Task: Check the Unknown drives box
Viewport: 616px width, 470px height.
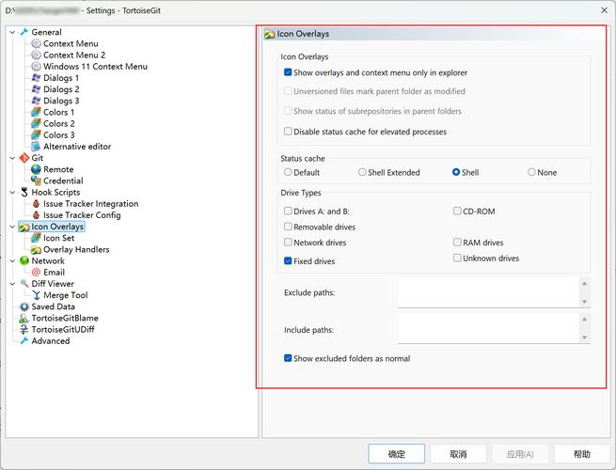Action: coord(457,258)
